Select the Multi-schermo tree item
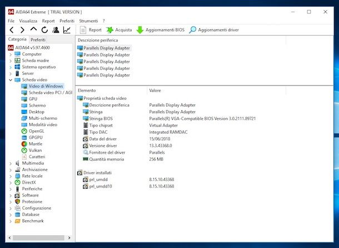Viewport: 339px width, 248px height. [x=39, y=118]
